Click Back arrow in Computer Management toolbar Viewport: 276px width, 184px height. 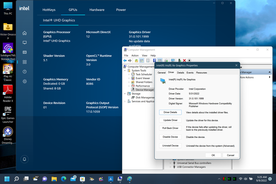point(125,61)
